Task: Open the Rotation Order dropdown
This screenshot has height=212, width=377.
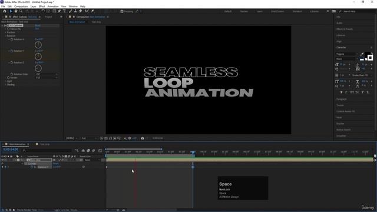Action: (x=47, y=74)
